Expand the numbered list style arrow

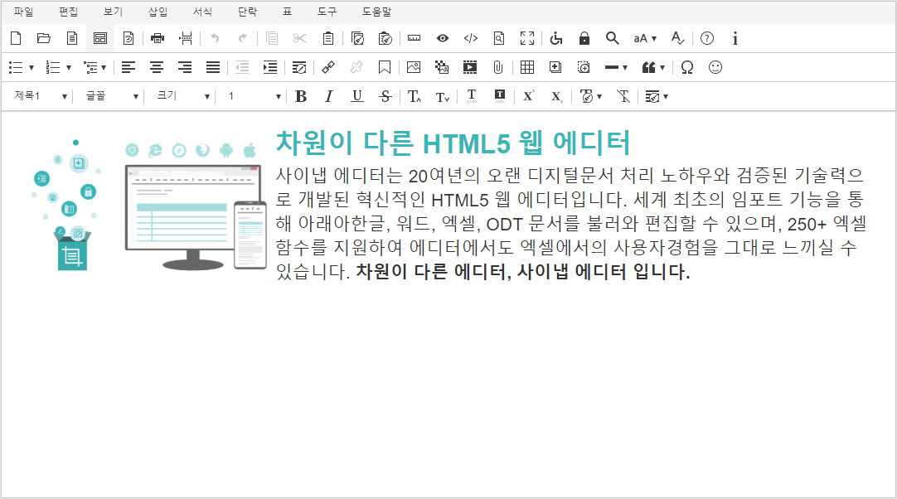pos(69,67)
